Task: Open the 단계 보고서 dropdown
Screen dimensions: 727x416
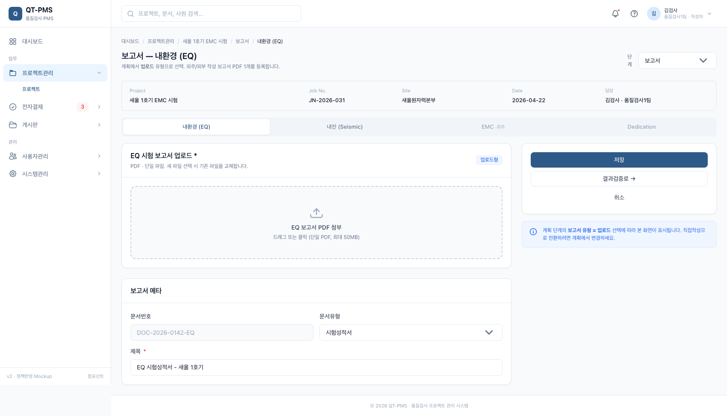Action: point(677,61)
